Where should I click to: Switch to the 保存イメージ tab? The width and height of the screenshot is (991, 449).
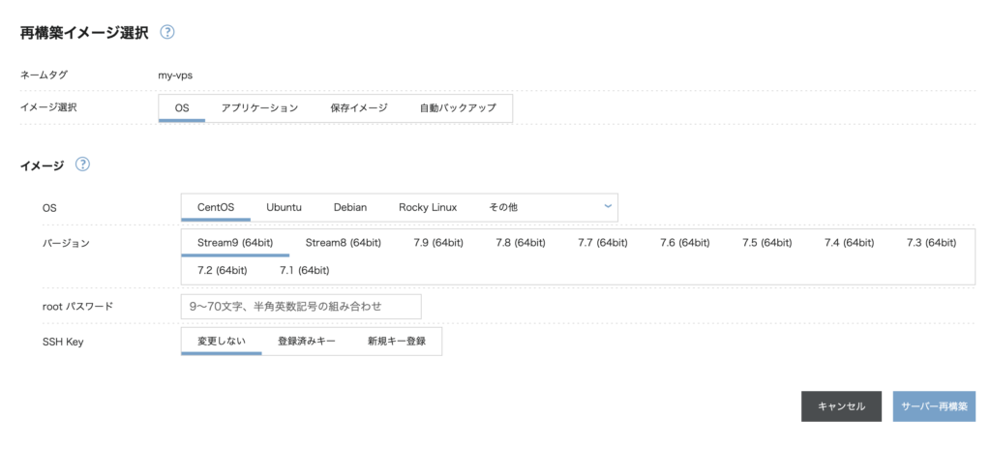tap(359, 108)
